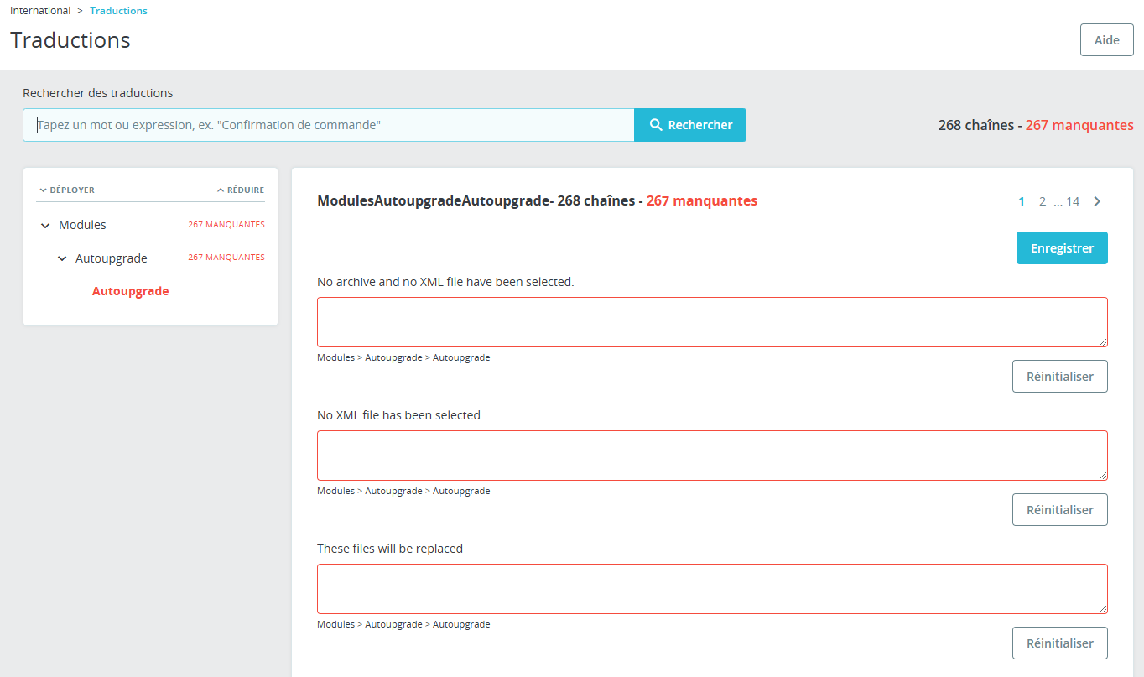
Task: Expand all with DÉPLOYER
Action: (x=67, y=190)
